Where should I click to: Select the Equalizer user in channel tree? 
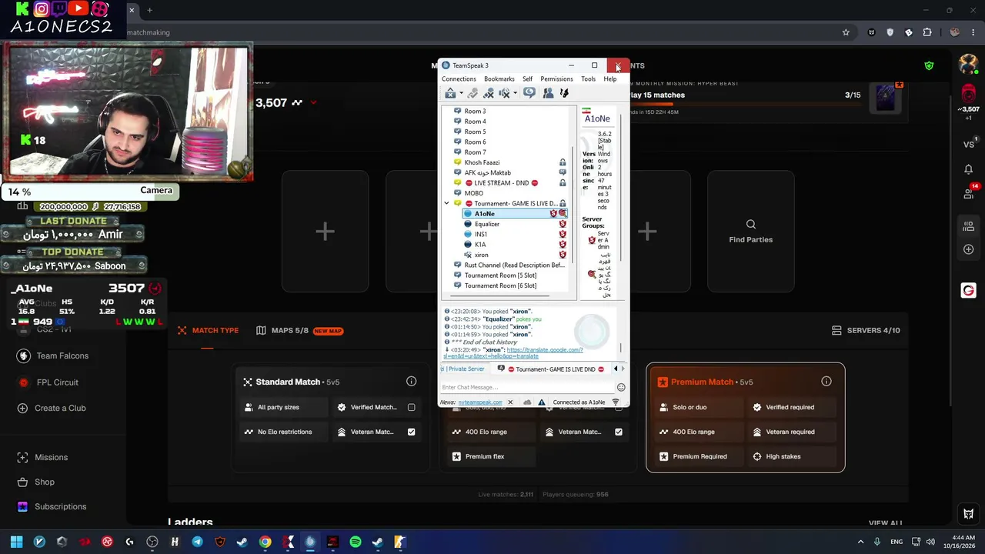tap(486, 224)
